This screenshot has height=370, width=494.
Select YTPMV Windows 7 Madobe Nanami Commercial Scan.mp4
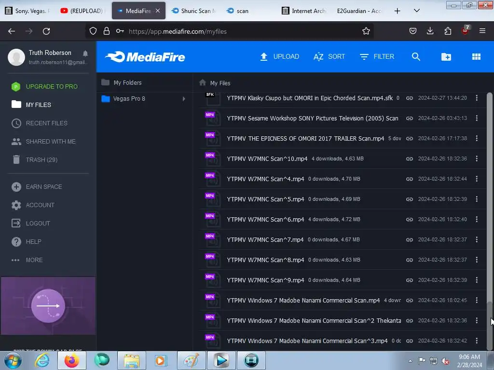coord(303,301)
